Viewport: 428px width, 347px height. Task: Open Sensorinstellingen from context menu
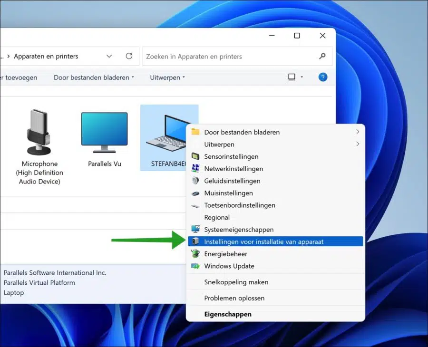(275, 156)
